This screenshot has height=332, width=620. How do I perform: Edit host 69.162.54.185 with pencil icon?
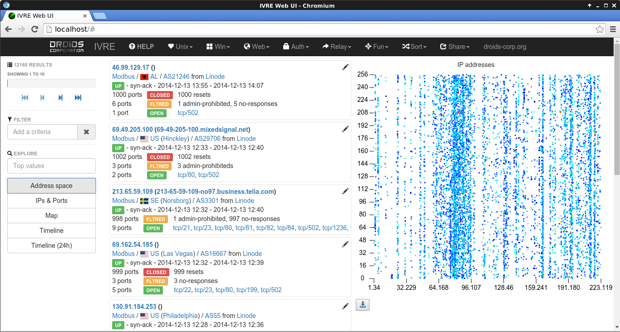pos(345,244)
